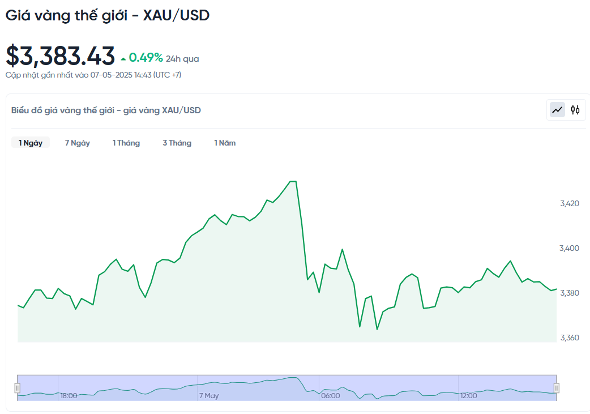Click the green up-arrow beside 0.49%
This screenshot has height=414, width=590.
pos(123,58)
